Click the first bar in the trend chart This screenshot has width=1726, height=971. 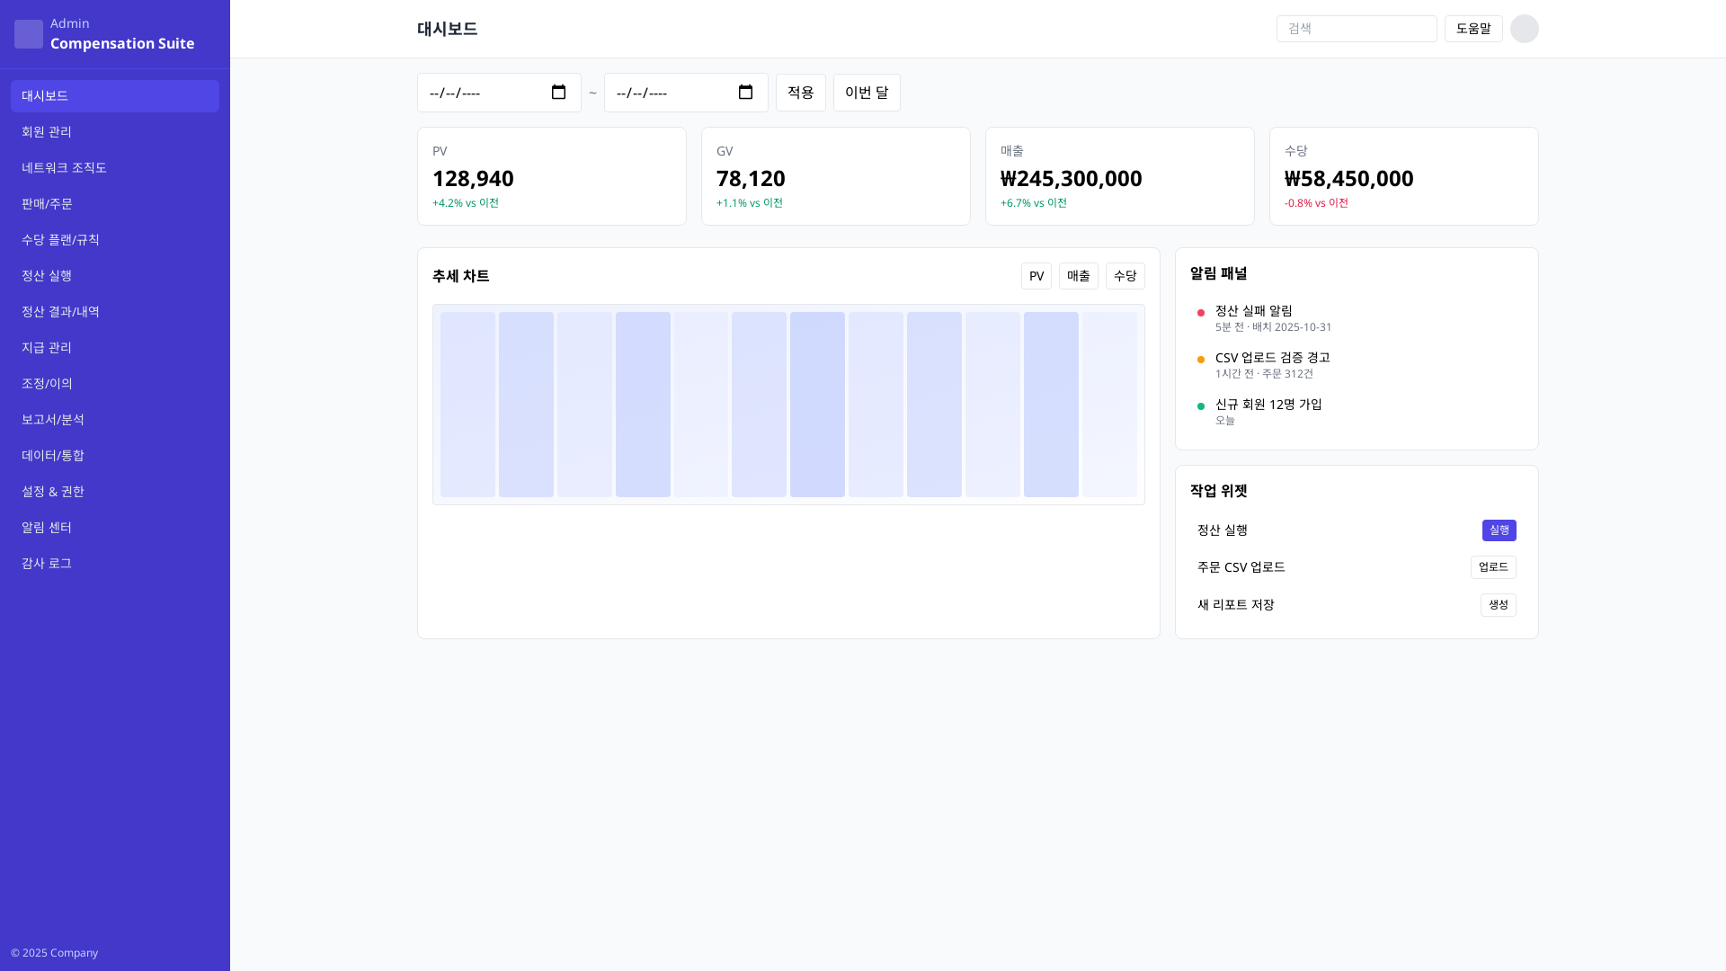tap(467, 404)
